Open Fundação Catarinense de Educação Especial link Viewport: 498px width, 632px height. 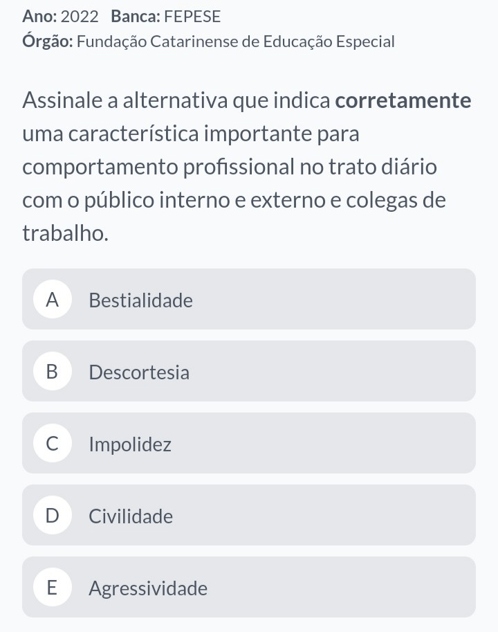[x=236, y=42]
